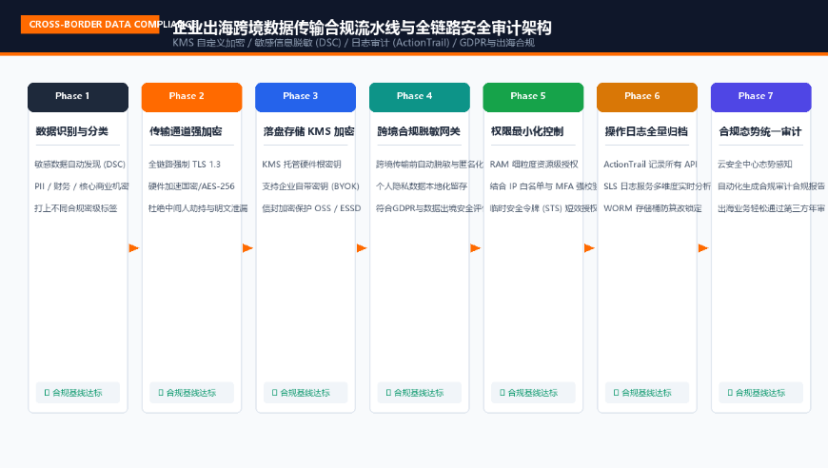828x468 pixels.
Task: Click the orange arrow between Phase 1 and Phase 2
Action: click(134, 248)
